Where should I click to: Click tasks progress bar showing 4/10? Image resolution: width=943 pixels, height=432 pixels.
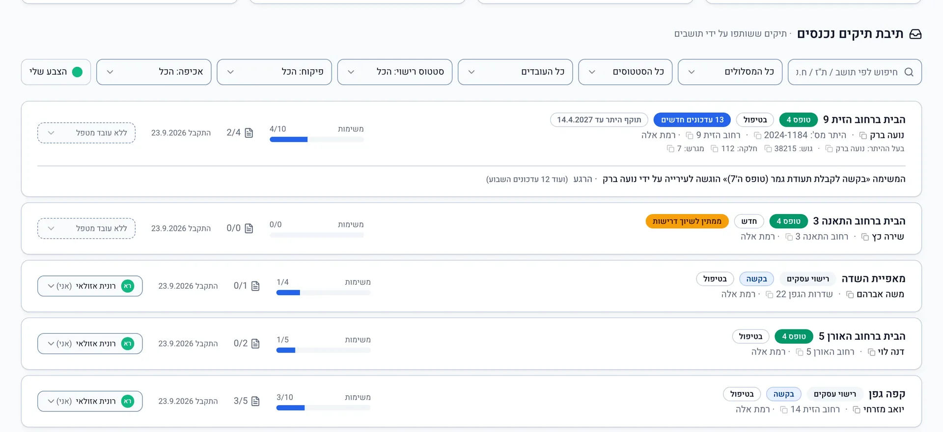click(x=317, y=140)
